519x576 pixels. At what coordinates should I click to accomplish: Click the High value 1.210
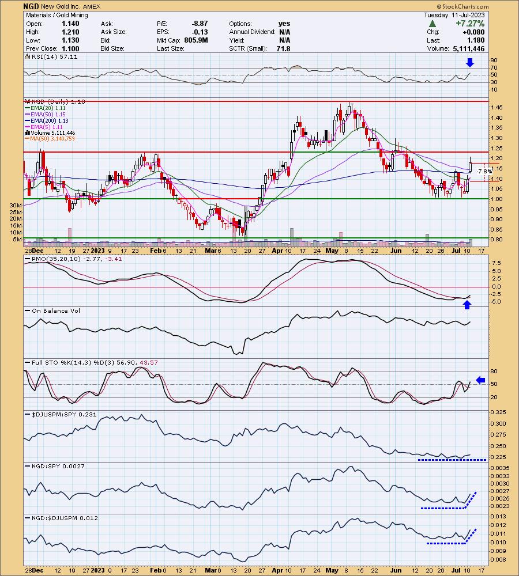[x=70, y=32]
